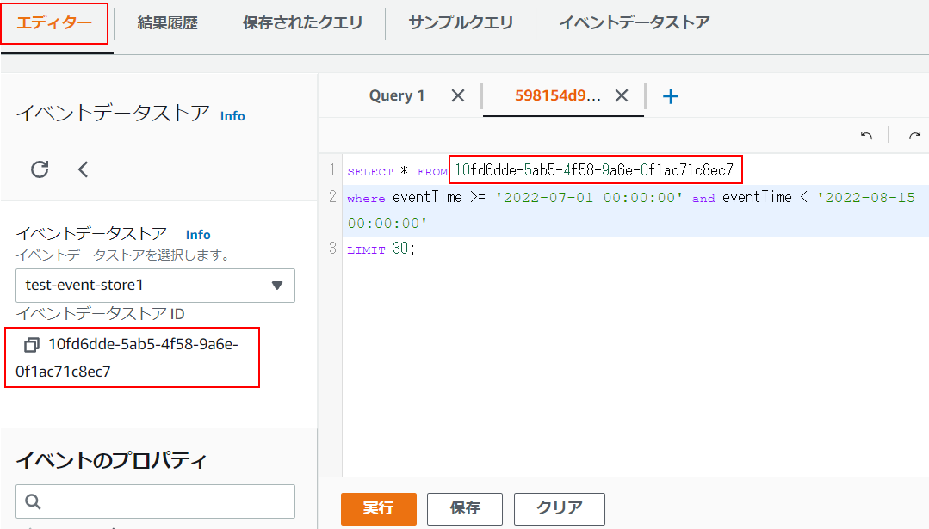929x529 pixels.
Task: Switch to the Query 1 editor tab
Action: point(397,95)
